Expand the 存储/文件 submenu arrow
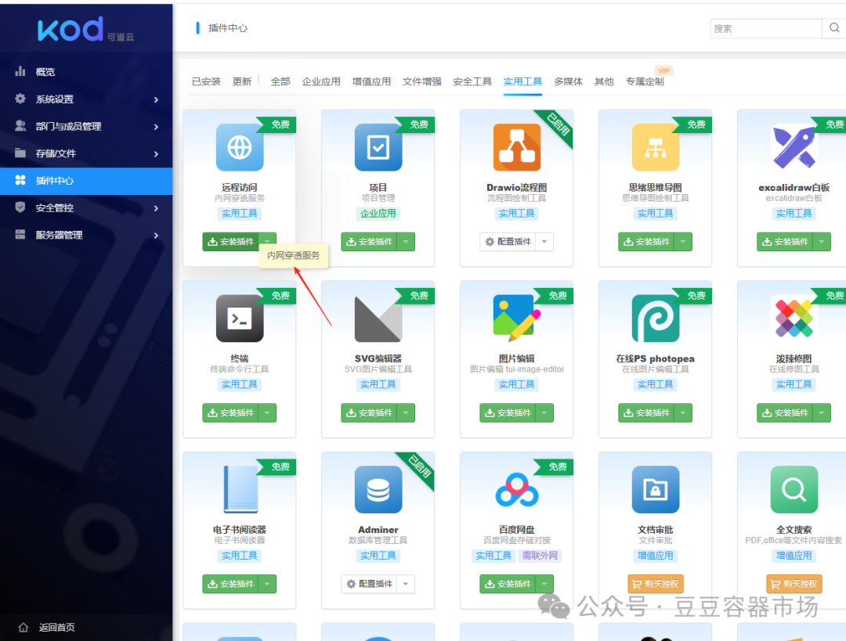The image size is (846, 641). [156, 154]
